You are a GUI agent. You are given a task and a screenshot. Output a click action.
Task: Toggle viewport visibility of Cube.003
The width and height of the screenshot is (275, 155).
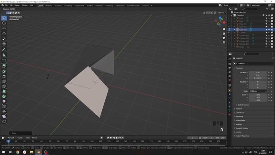click(x=269, y=30)
